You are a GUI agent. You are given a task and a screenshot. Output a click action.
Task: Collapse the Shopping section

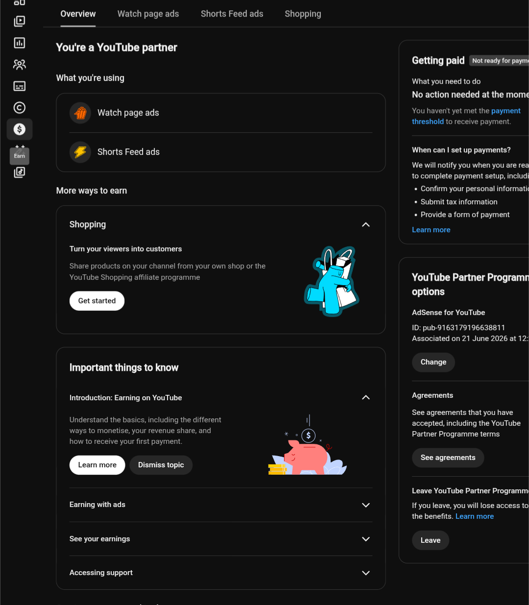[366, 225]
